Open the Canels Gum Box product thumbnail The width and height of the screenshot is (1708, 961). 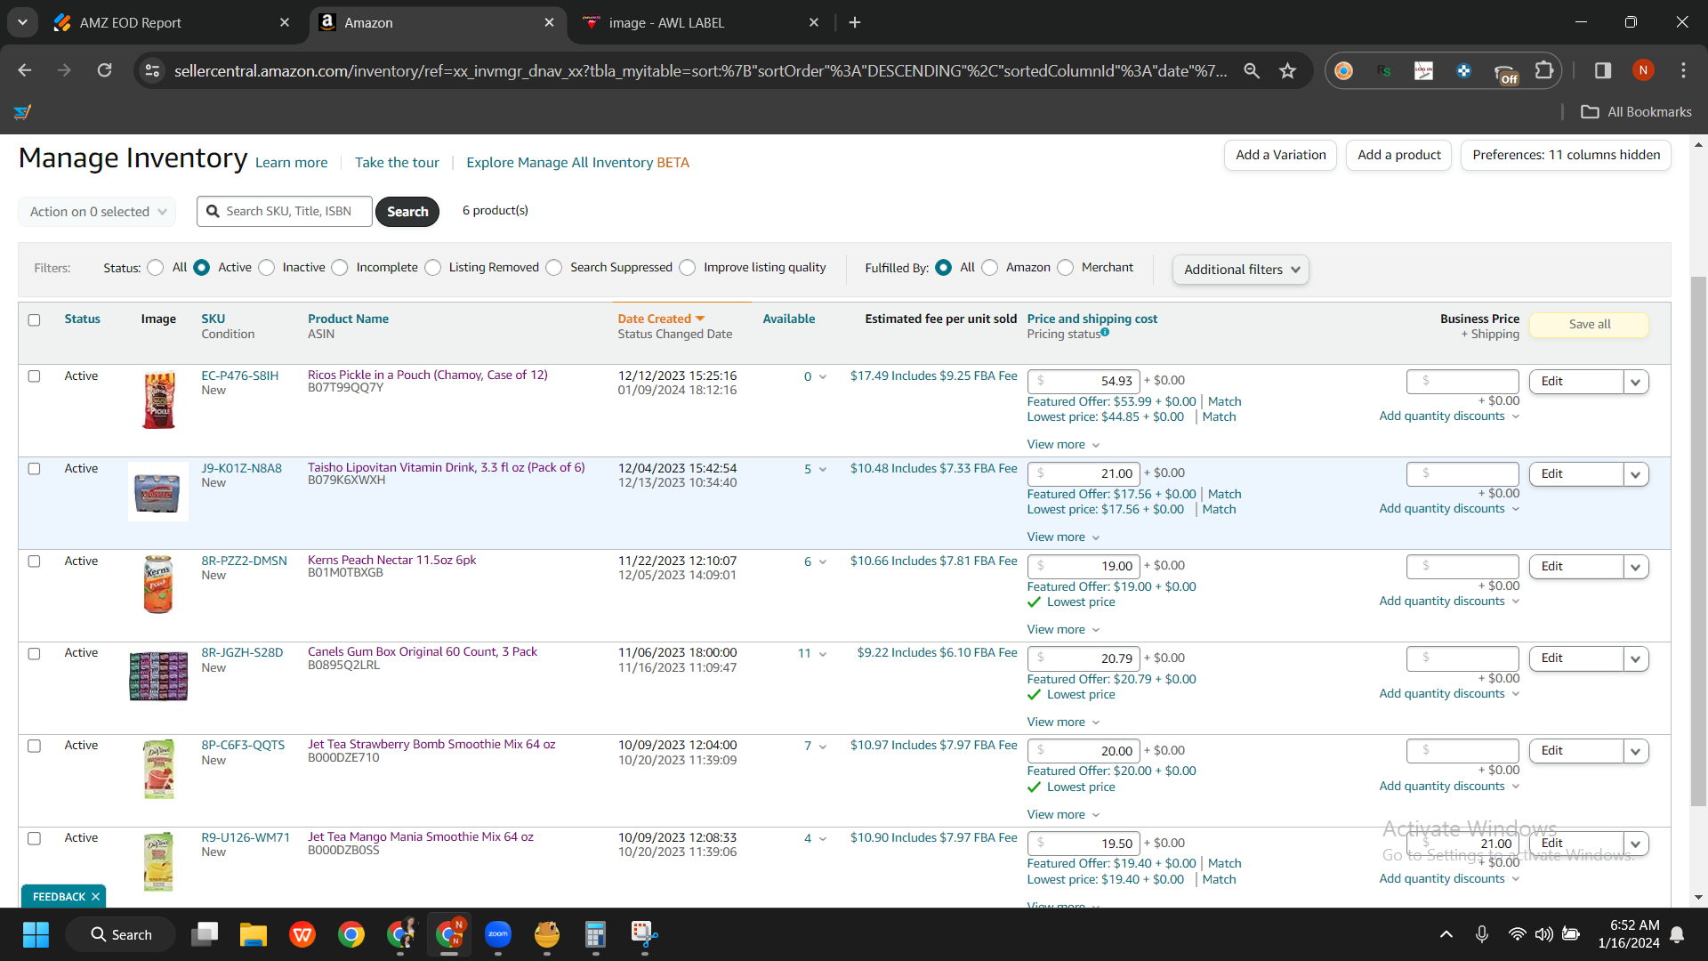click(158, 675)
